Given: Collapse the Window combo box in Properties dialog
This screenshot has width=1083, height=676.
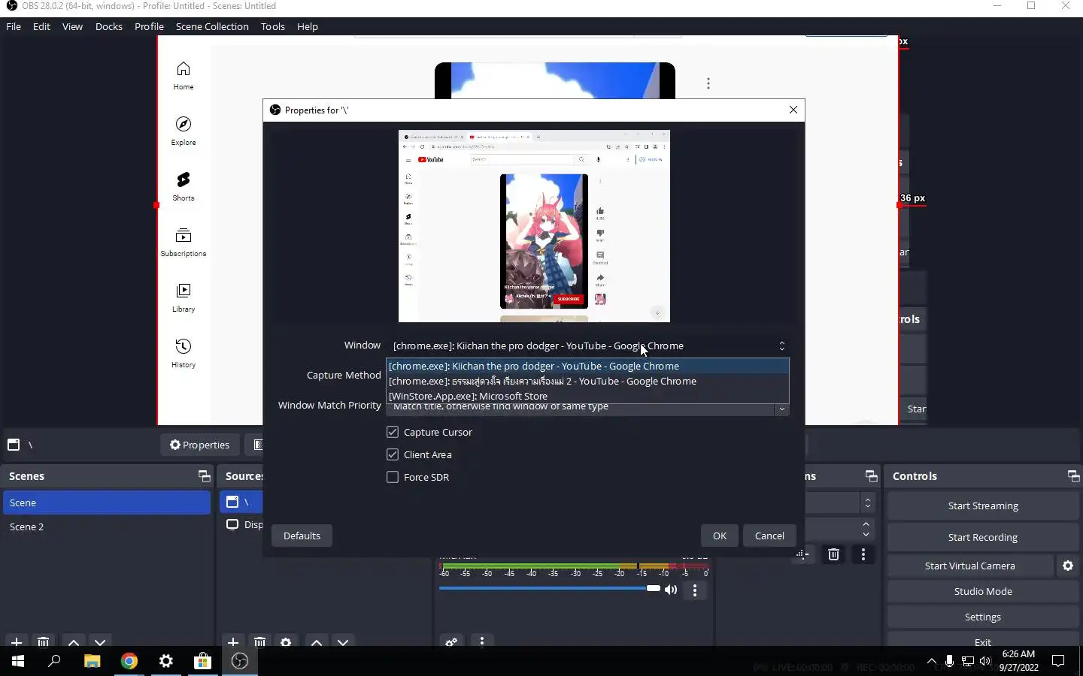Looking at the screenshot, I should pos(782,346).
